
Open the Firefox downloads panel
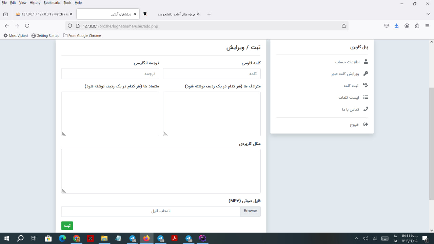tap(396, 26)
